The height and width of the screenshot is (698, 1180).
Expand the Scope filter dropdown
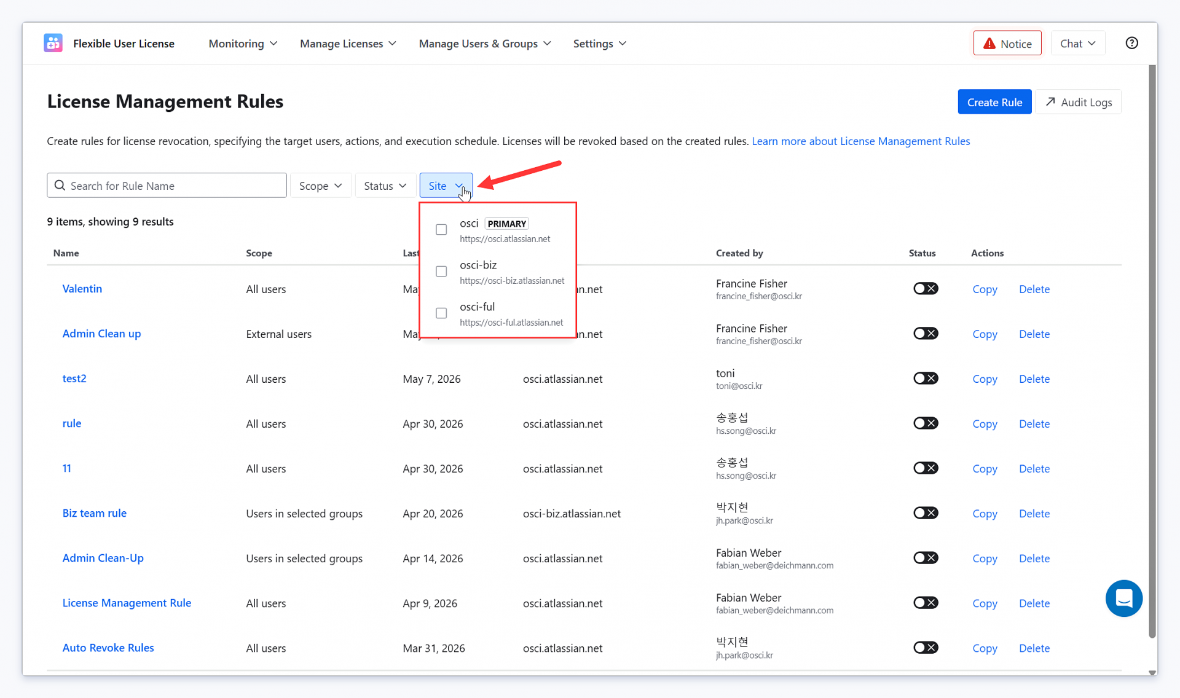coord(320,186)
